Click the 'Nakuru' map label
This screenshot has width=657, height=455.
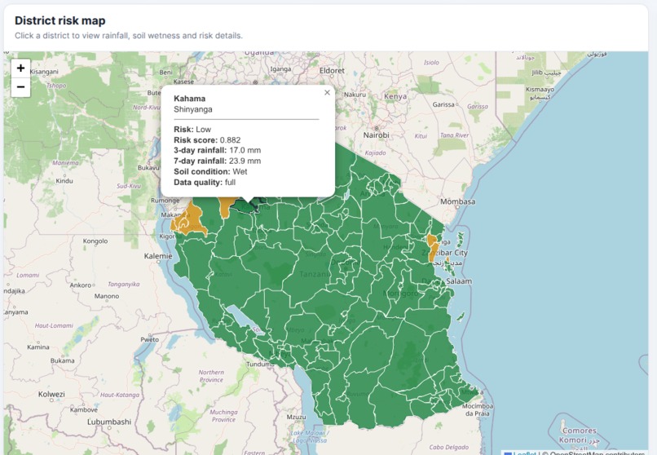tap(355, 95)
